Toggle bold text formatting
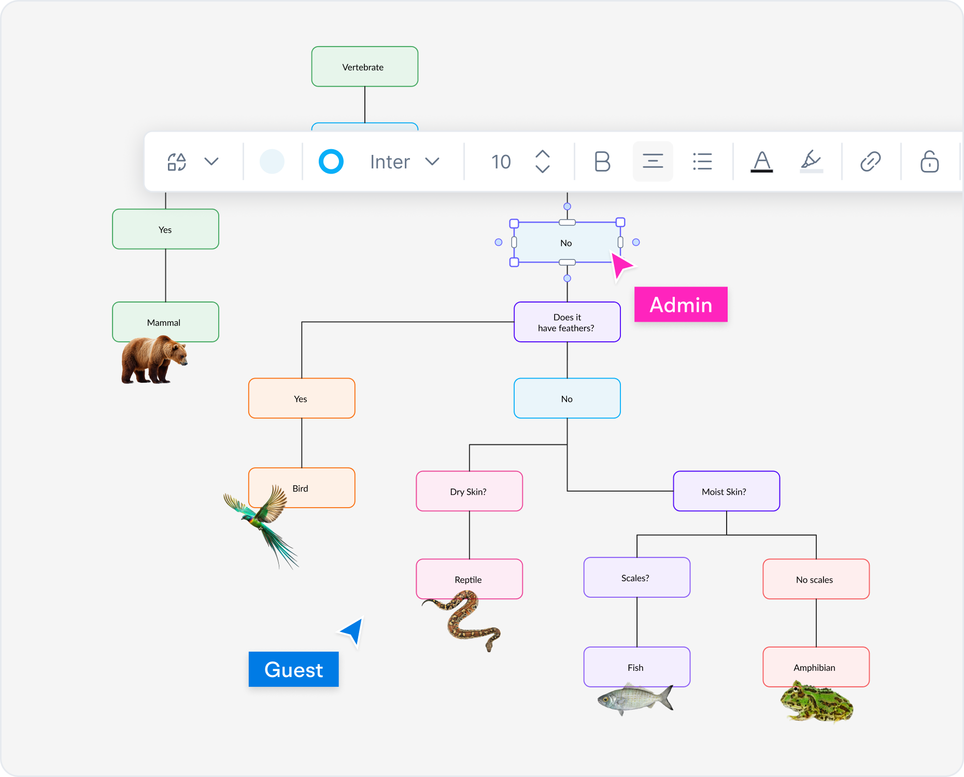The height and width of the screenshot is (777, 964). tap(602, 162)
